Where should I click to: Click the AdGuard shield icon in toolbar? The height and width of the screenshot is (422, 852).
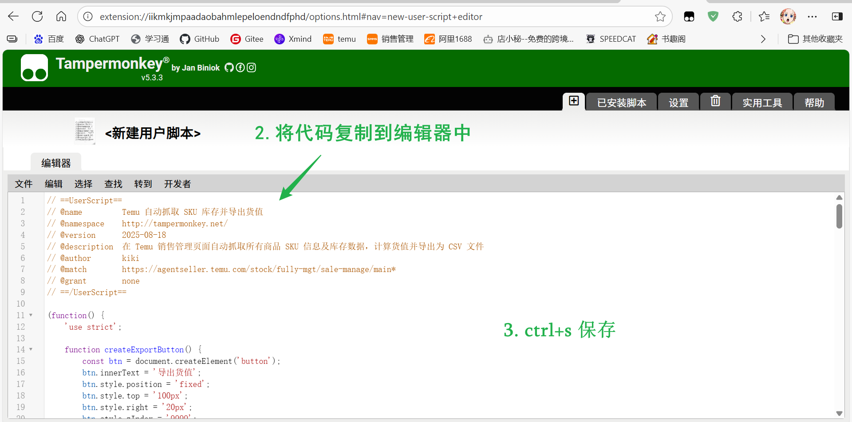(713, 16)
